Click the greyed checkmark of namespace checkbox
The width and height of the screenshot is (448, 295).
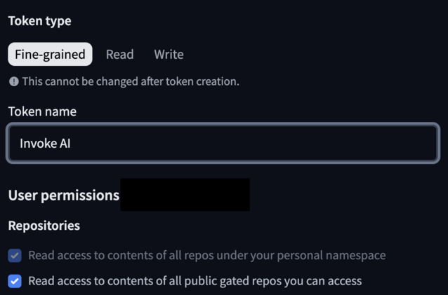click(x=15, y=256)
